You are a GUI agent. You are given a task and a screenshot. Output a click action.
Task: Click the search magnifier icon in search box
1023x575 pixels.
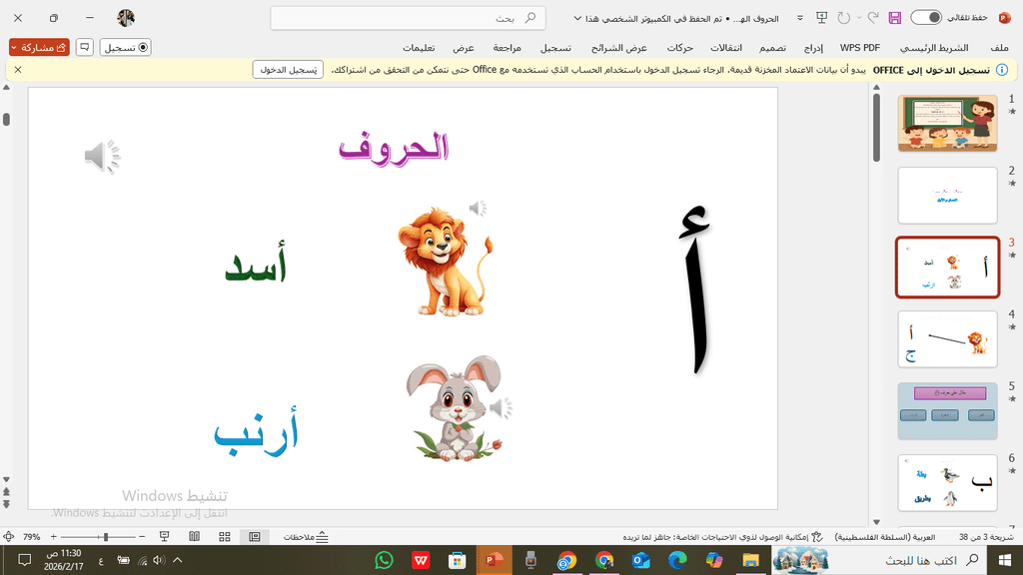pos(530,18)
